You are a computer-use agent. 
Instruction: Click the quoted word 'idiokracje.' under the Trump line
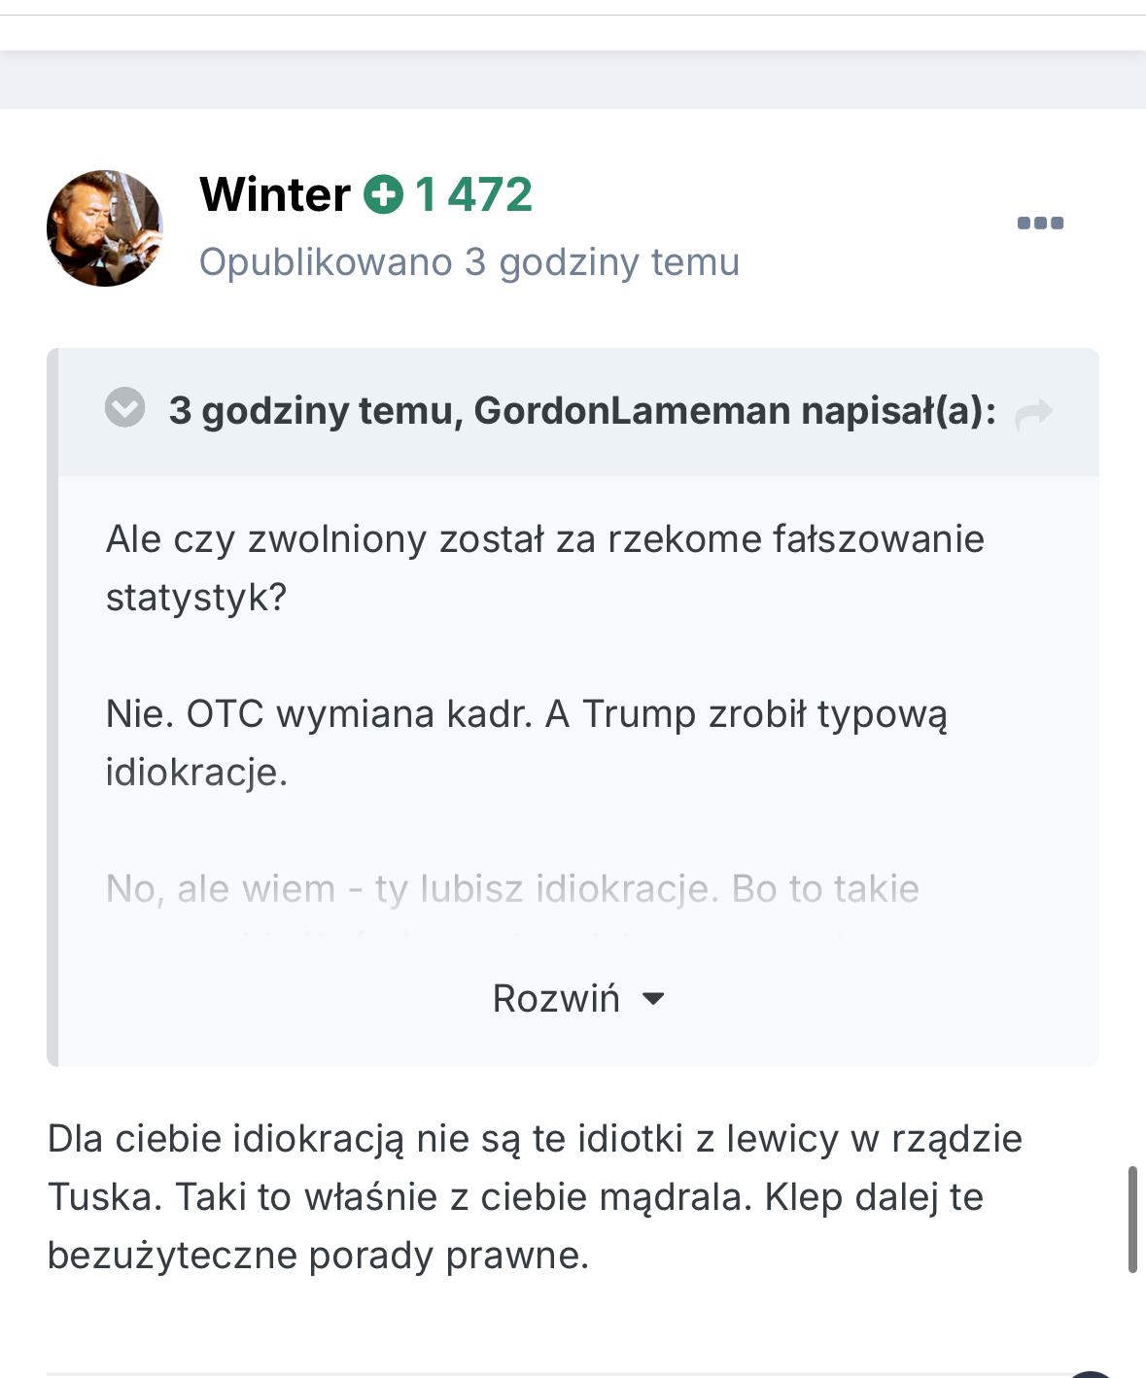point(196,773)
